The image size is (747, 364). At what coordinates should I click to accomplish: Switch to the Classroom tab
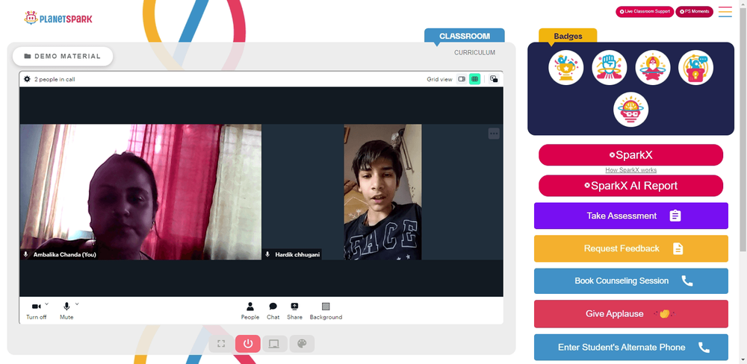tap(465, 36)
